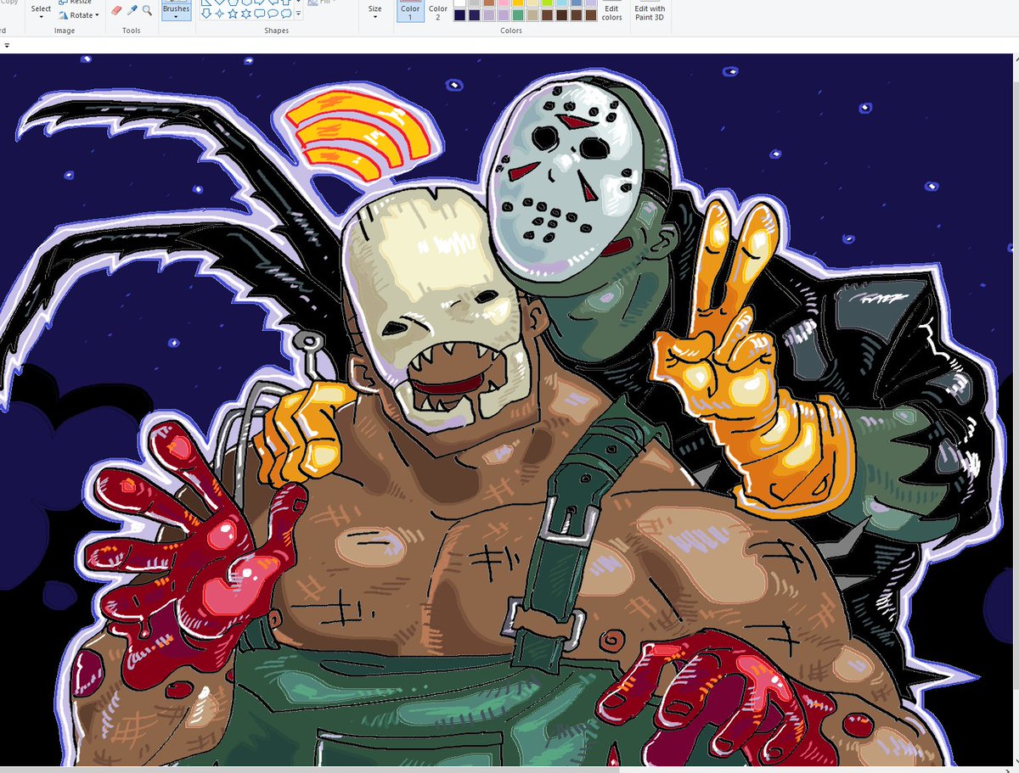The height and width of the screenshot is (773, 1019).
Task: Open the Customize Quick Access Toolbar arrow
Action: click(7, 45)
